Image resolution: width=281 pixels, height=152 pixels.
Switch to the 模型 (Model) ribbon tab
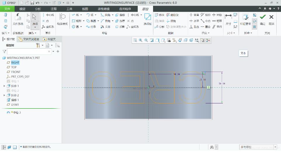(22, 9)
